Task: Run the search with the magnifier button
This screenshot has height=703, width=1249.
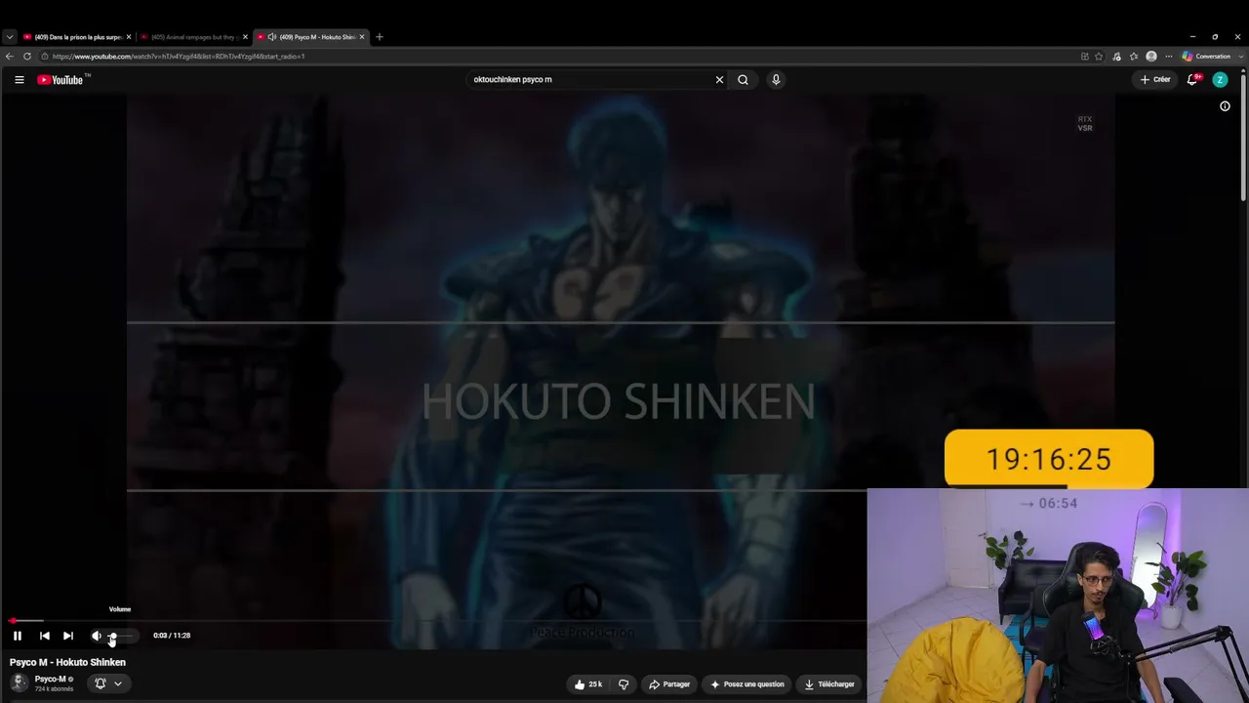Action: (x=744, y=80)
